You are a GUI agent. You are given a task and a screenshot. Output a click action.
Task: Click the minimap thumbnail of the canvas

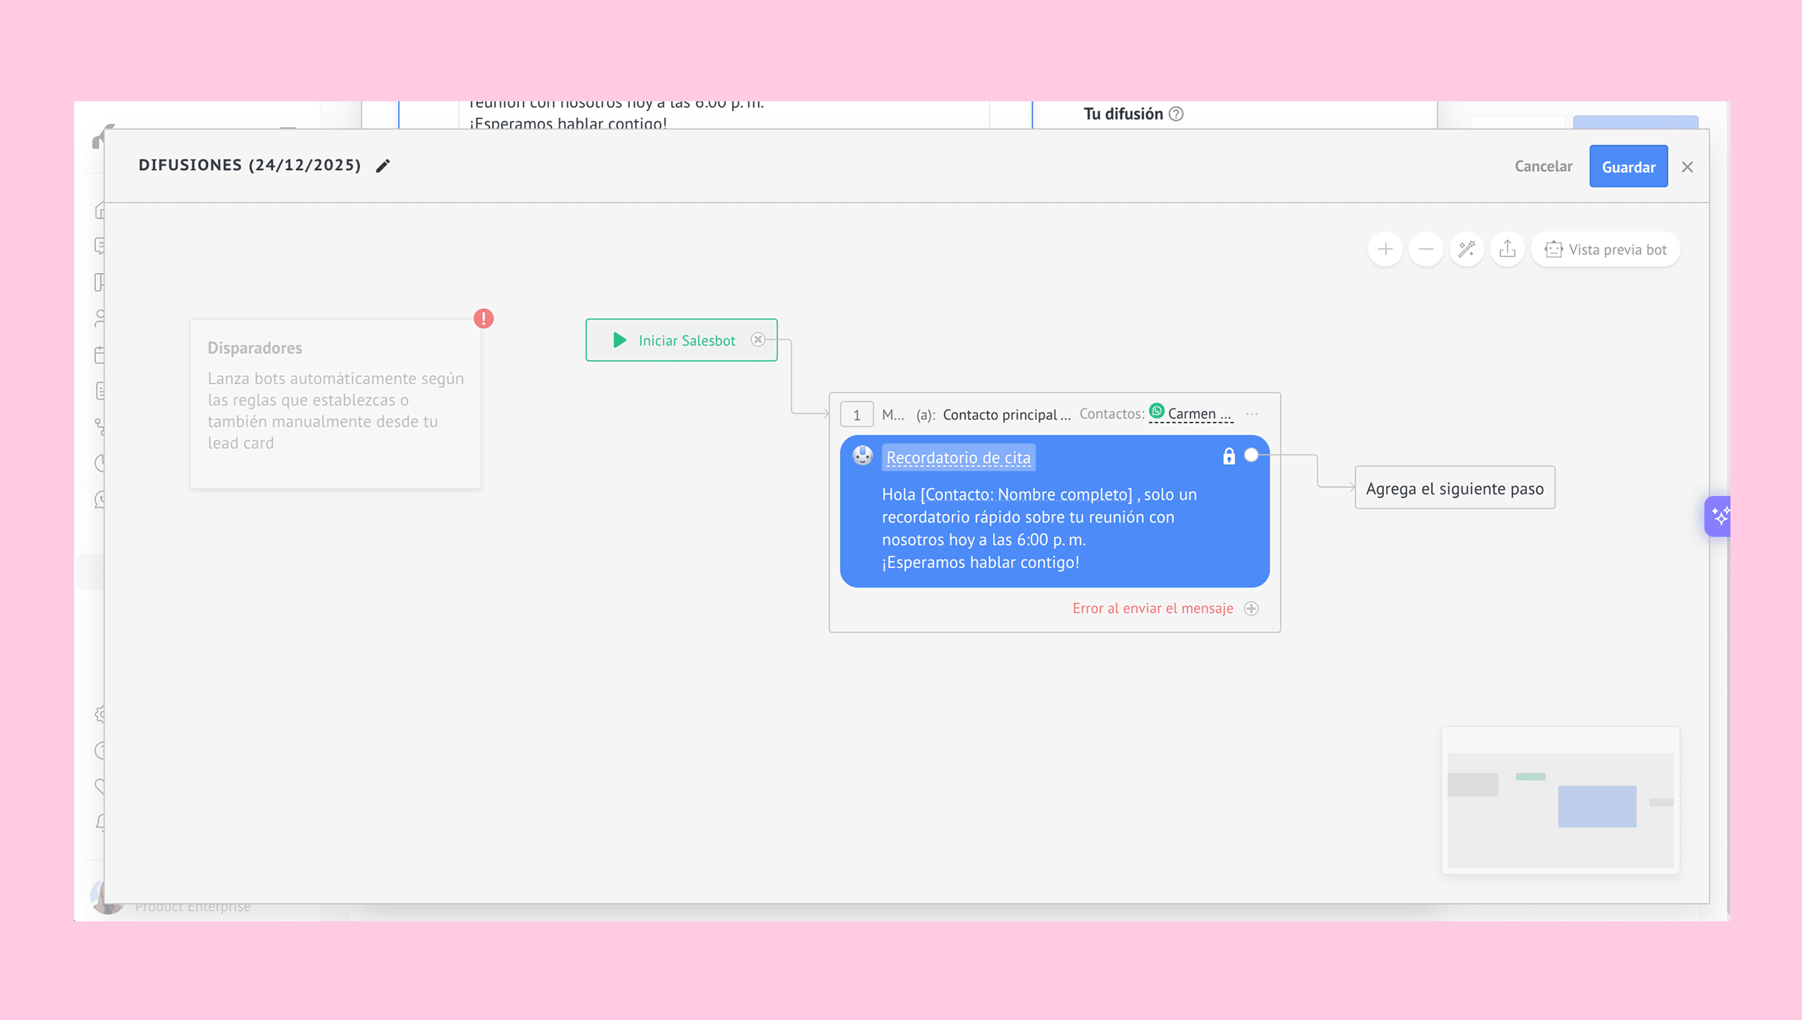[x=1560, y=800]
